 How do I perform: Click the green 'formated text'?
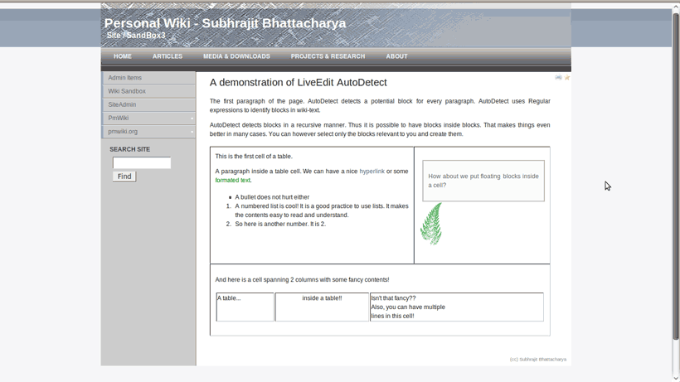(x=233, y=180)
